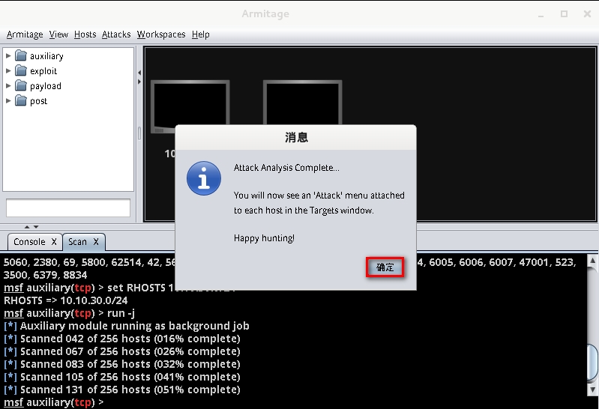Select the second host computer in targets
The image size is (599, 409).
point(303,103)
